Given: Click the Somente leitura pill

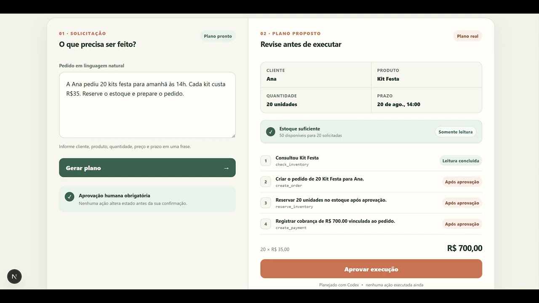Looking at the screenshot, I should (x=456, y=132).
